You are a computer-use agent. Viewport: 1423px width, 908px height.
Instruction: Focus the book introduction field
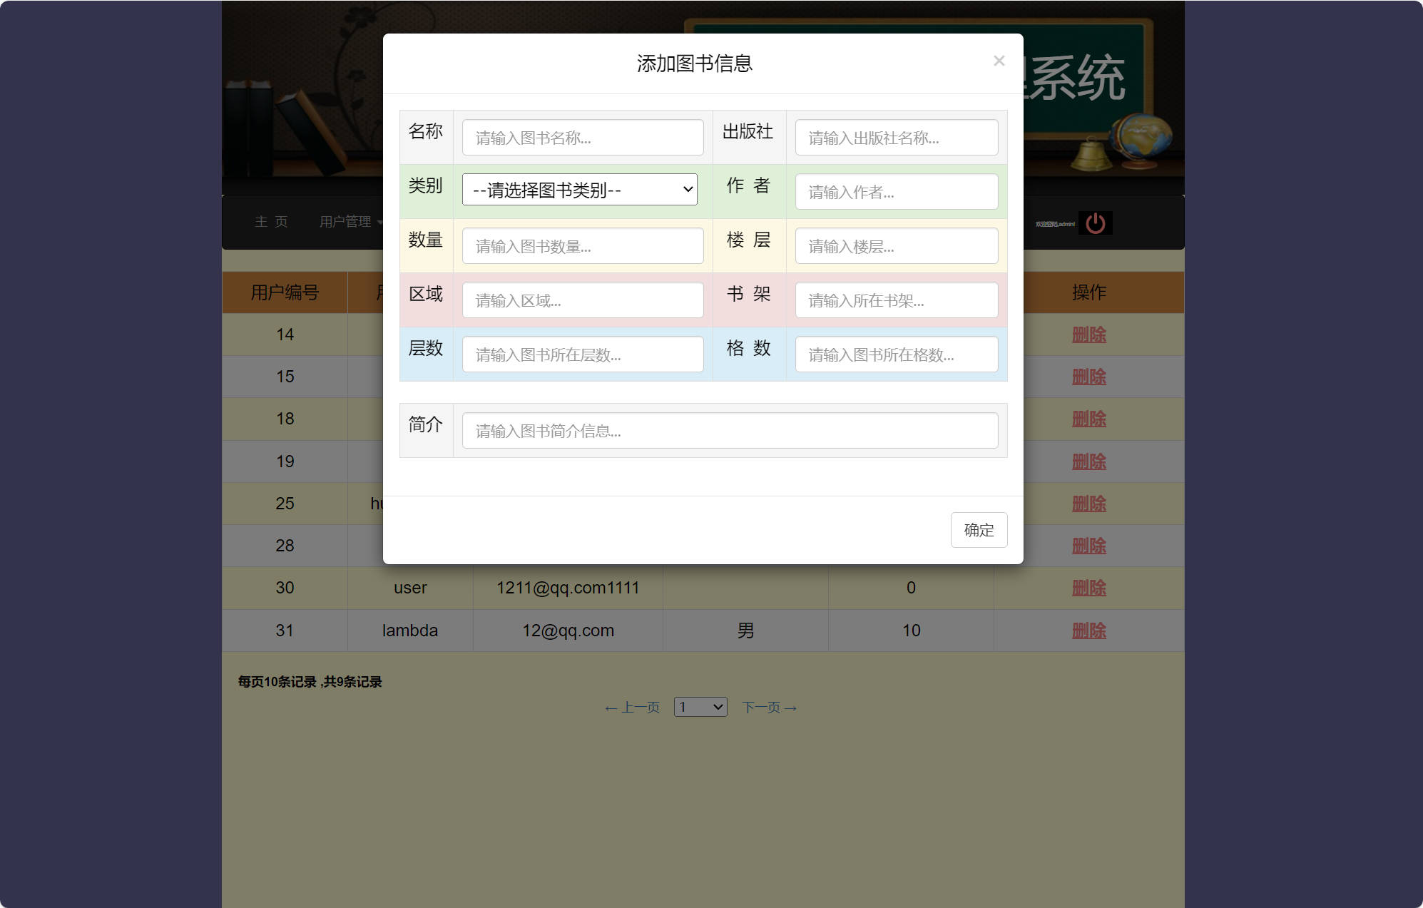click(729, 431)
